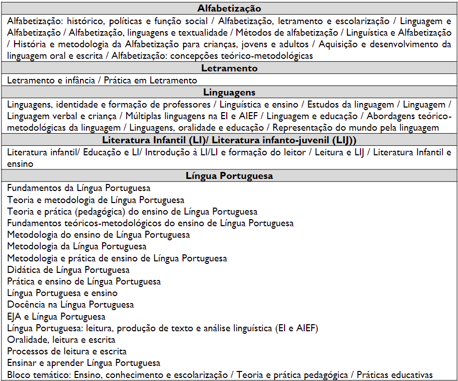The image size is (458, 381).
Task: Select 'Docência na Língua Portuguesa' entry
Action: (70, 305)
